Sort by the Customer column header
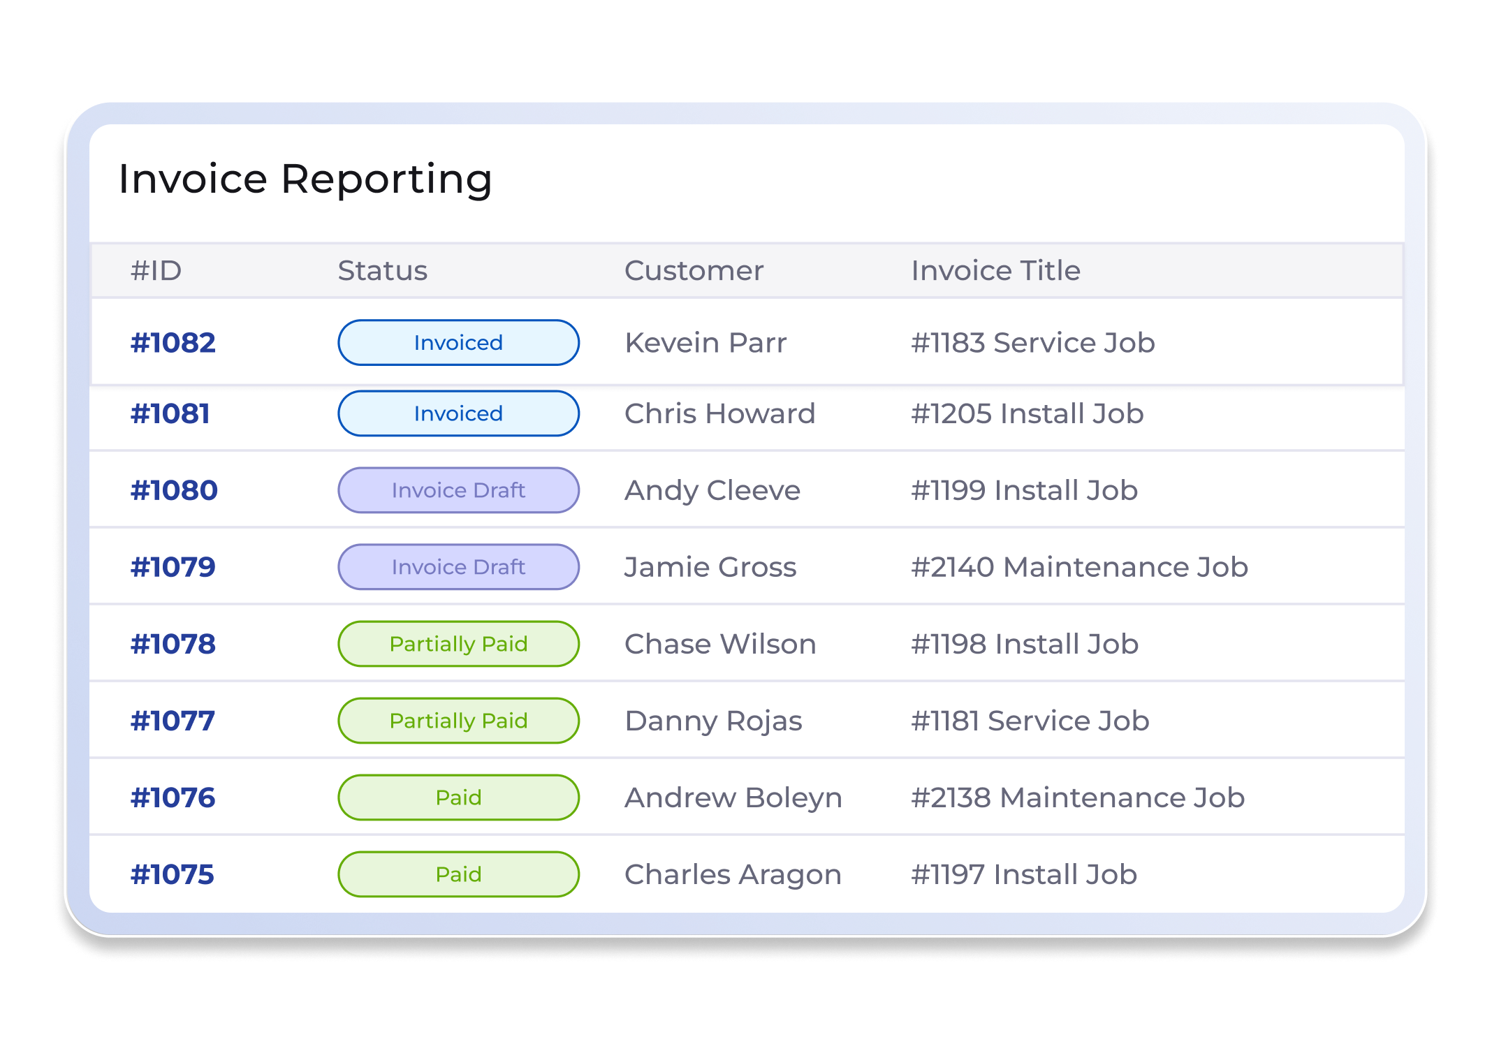Image resolution: width=1492 pixels, height=1037 pixels. 694,271
